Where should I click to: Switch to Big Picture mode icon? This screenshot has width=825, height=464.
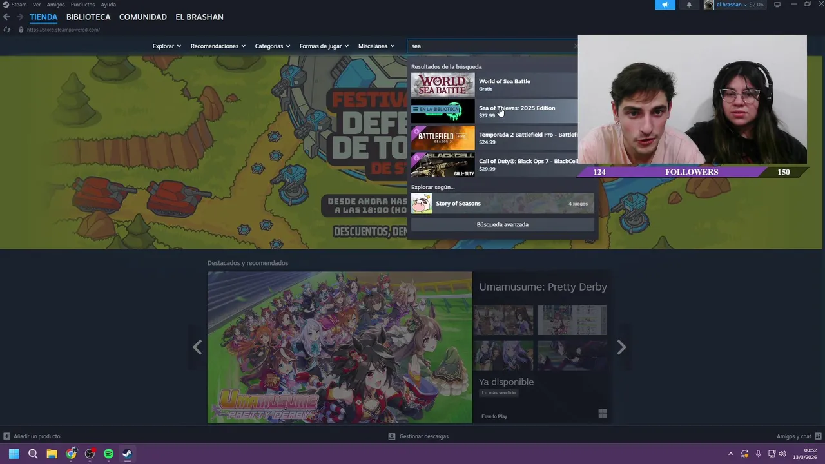[x=777, y=5]
